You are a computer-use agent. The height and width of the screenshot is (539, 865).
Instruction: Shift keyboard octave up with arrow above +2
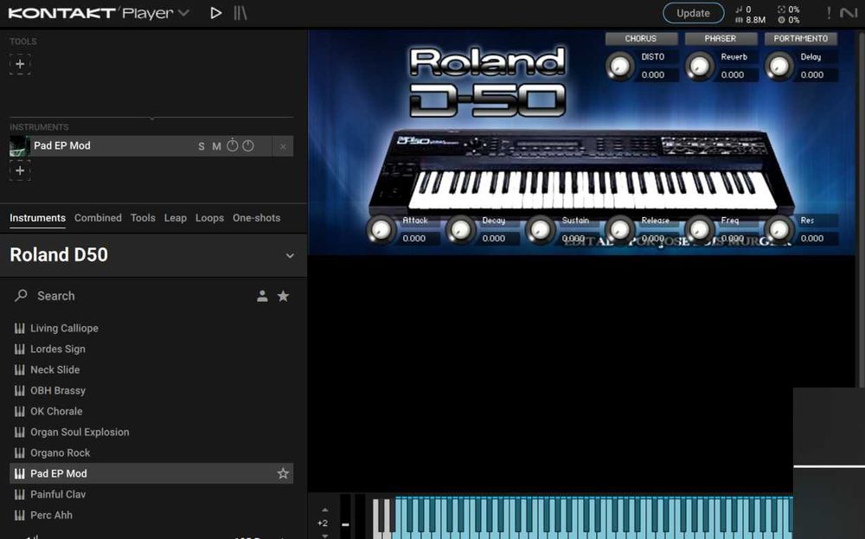pos(325,510)
